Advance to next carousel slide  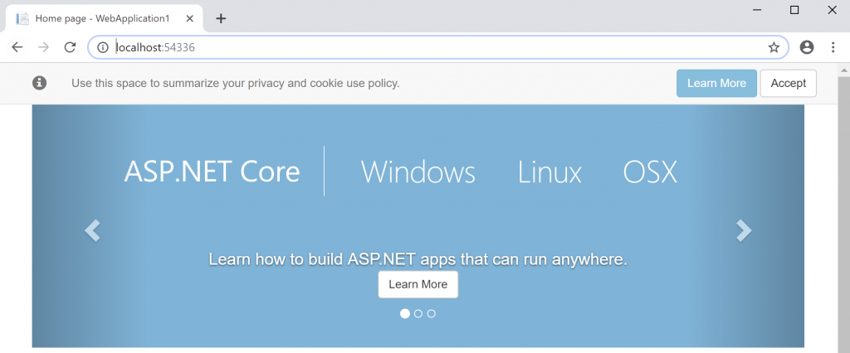point(744,230)
